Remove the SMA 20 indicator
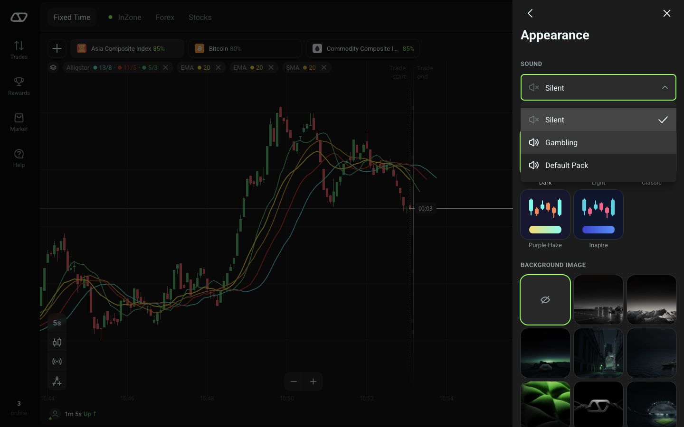This screenshot has height=427, width=684. [324, 67]
